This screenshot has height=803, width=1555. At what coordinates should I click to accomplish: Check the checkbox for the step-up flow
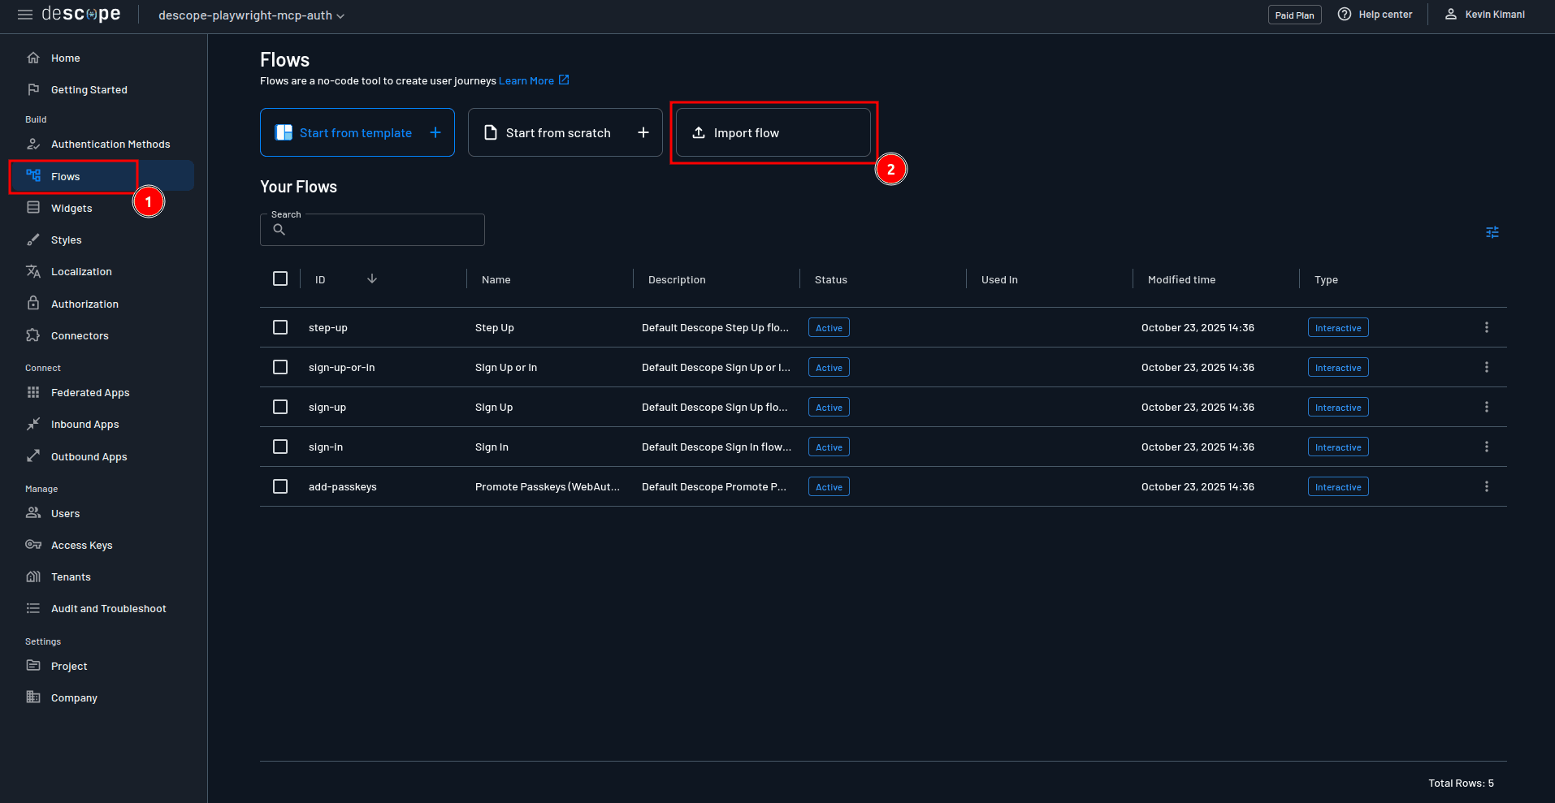tap(280, 327)
